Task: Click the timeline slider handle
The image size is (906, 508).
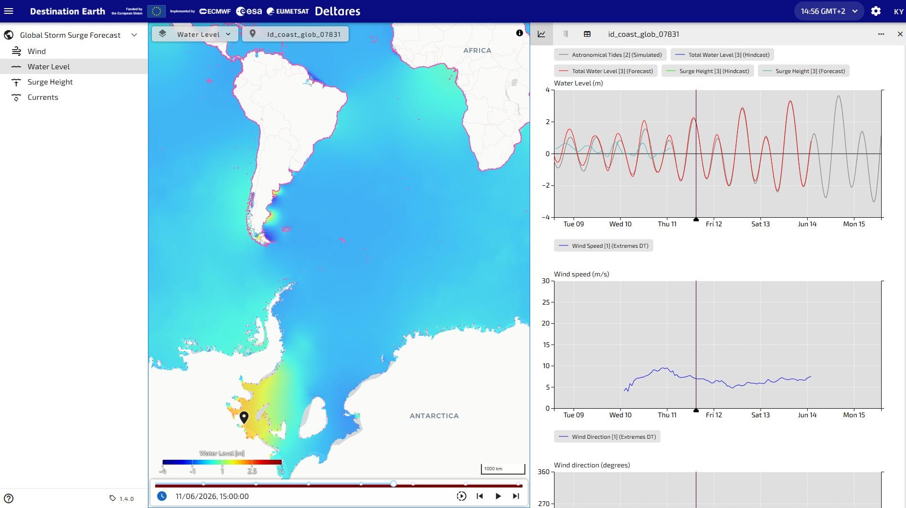Action: (393, 484)
